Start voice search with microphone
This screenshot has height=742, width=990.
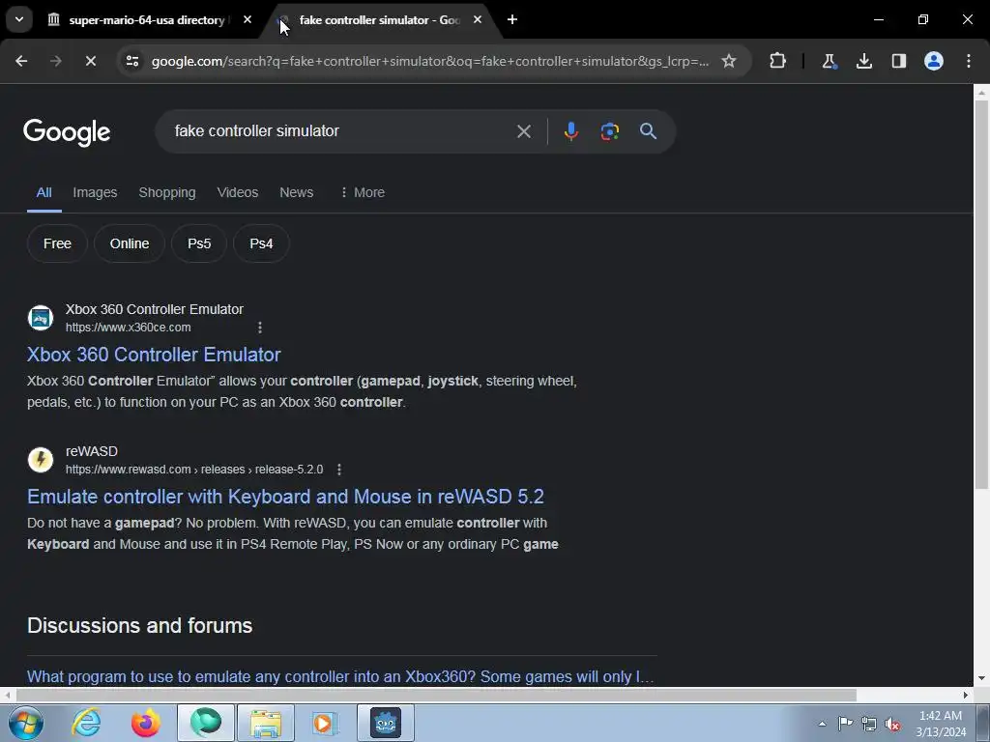click(x=570, y=131)
